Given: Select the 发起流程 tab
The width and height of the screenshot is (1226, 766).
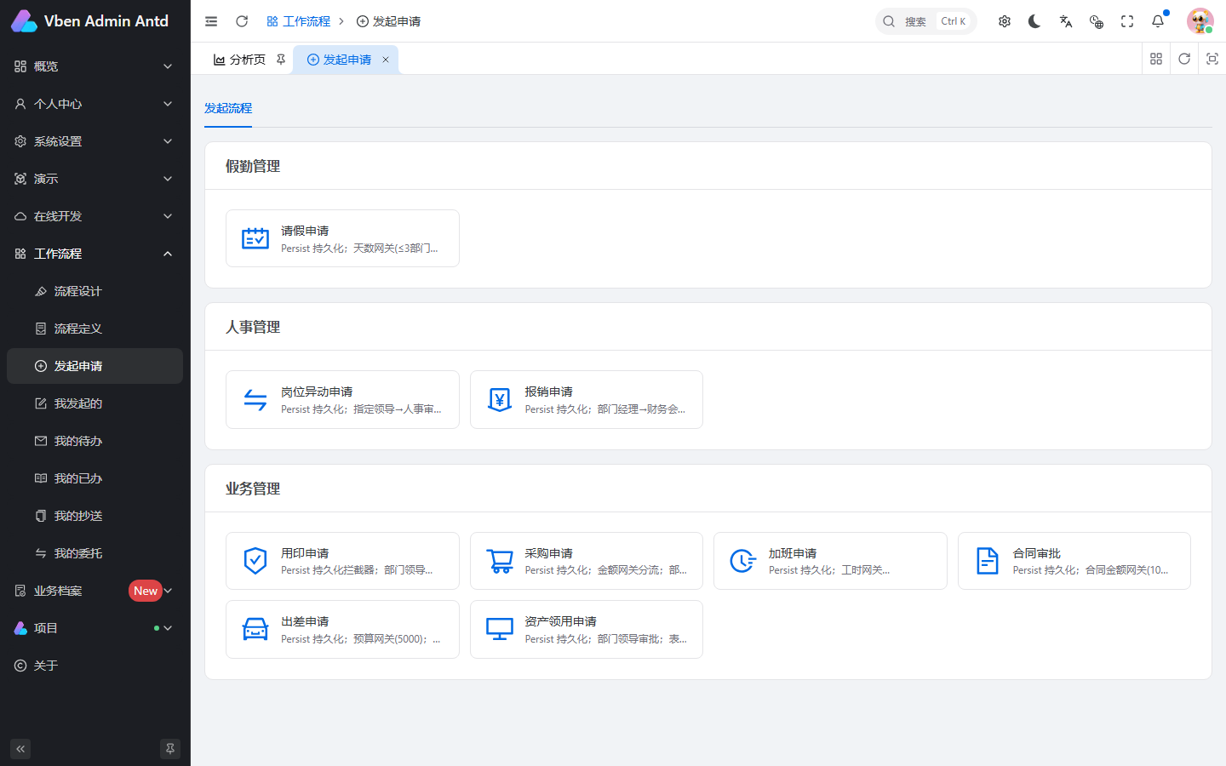Looking at the screenshot, I should (x=228, y=108).
